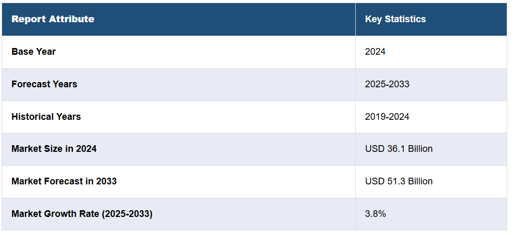Click the word Billion in market size cell
The width and height of the screenshot is (515, 235).
point(420,149)
